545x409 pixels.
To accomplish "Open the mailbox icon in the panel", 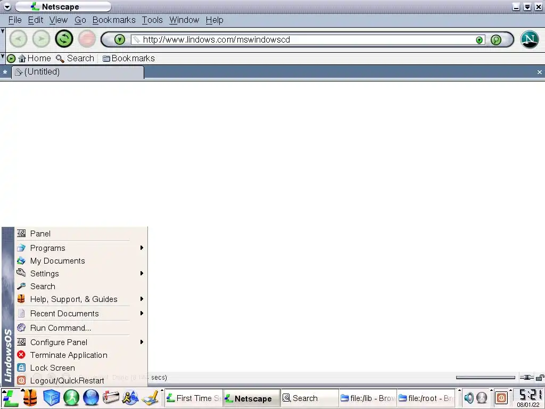I will (111, 398).
